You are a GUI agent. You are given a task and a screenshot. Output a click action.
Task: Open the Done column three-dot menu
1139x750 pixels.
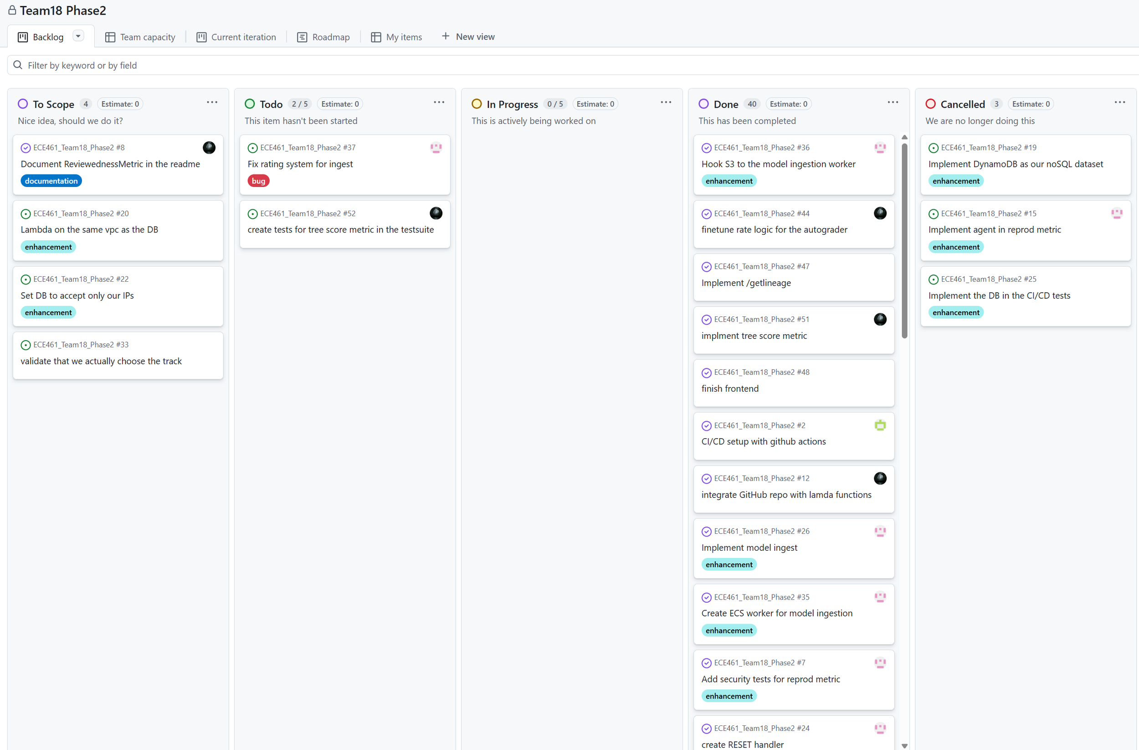[x=893, y=103]
